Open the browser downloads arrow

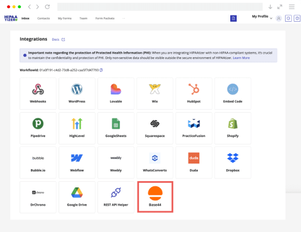point(270,7)
